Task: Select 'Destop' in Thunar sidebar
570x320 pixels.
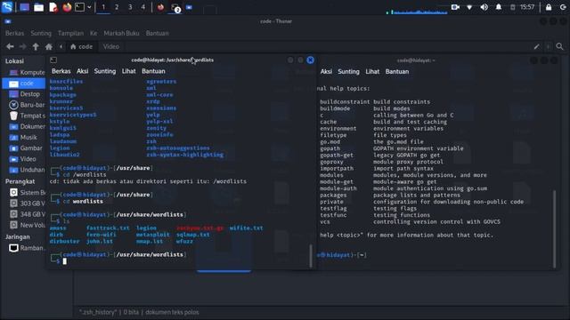Action: [x=24, y=94]
